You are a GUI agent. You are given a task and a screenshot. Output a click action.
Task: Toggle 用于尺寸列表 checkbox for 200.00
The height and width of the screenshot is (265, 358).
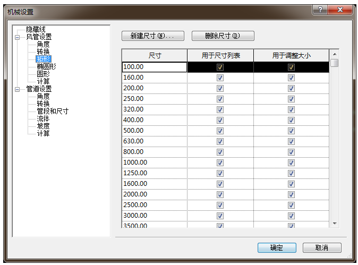pos(220,88)
